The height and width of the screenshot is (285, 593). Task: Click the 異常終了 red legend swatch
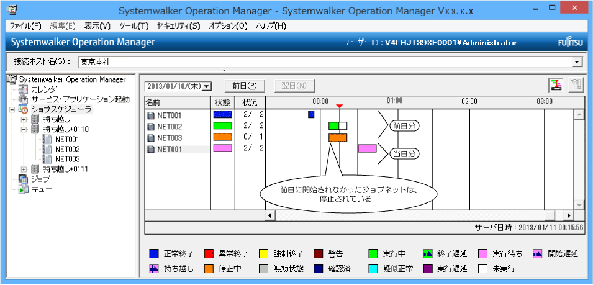(x=209, y=253)
